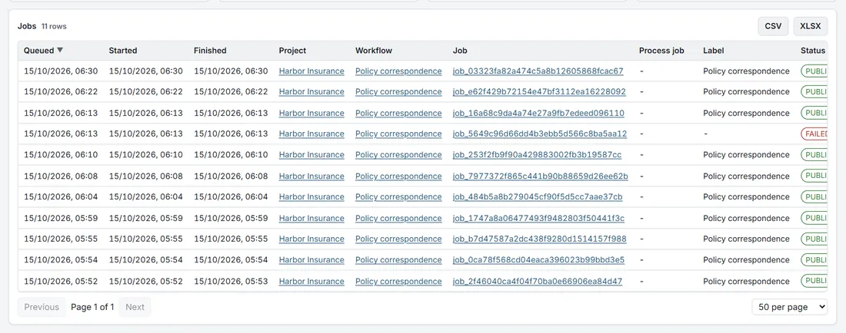Open job_b7d47587a2dc438f9280d1514157f988

click(540, 239)
